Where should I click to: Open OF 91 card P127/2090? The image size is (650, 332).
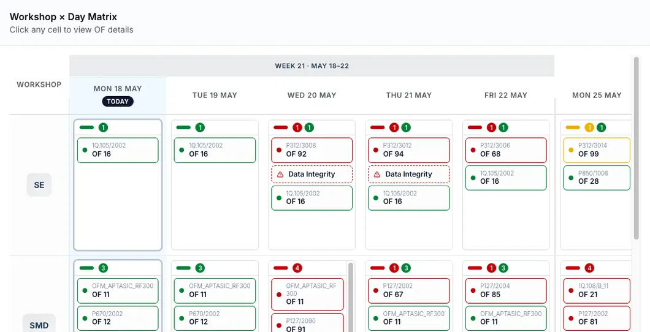[308, 323]
